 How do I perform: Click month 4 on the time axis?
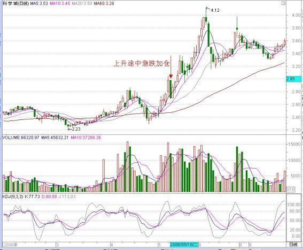[x=112, y=245]
